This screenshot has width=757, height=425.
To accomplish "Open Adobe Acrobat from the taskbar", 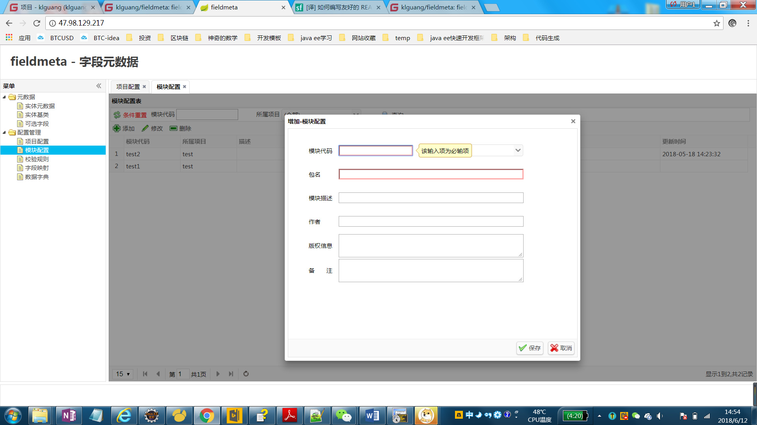I will pyautogui.click(x=290, y=416).
